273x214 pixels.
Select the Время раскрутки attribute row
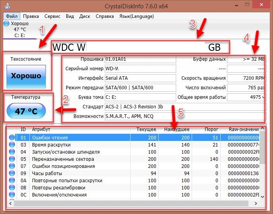pos(133,145)
